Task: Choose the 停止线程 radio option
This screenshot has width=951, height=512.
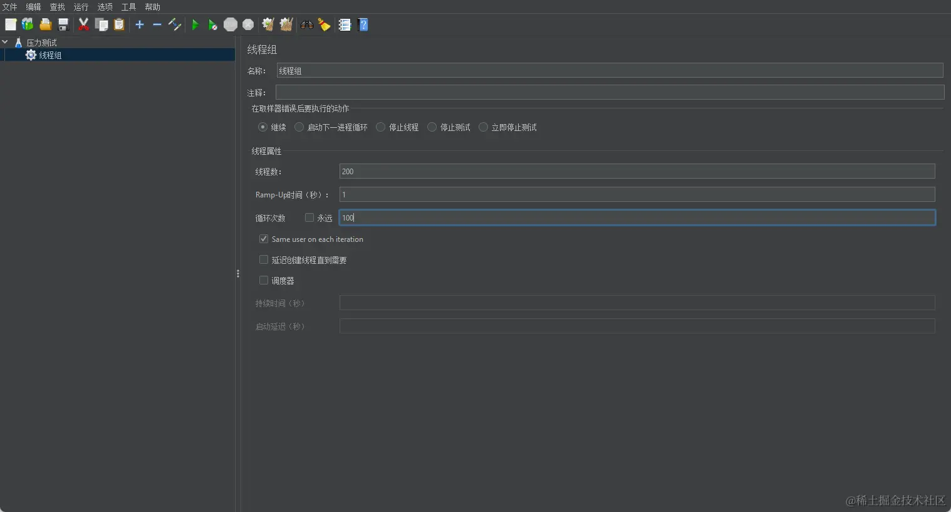Action: point(380,127)
